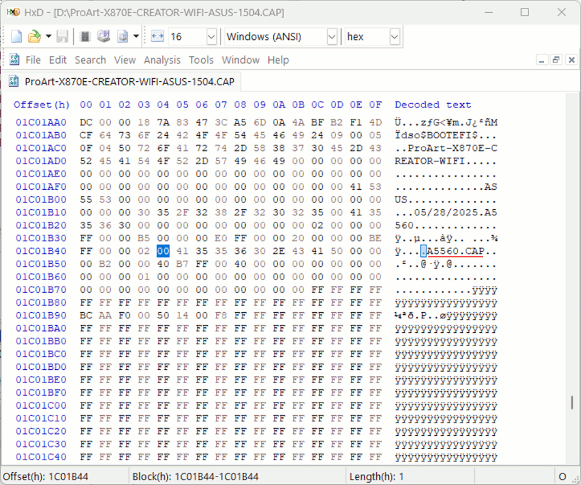Open the Analysis menu
Screen dimensions: 581x485
tap(162, 60)
